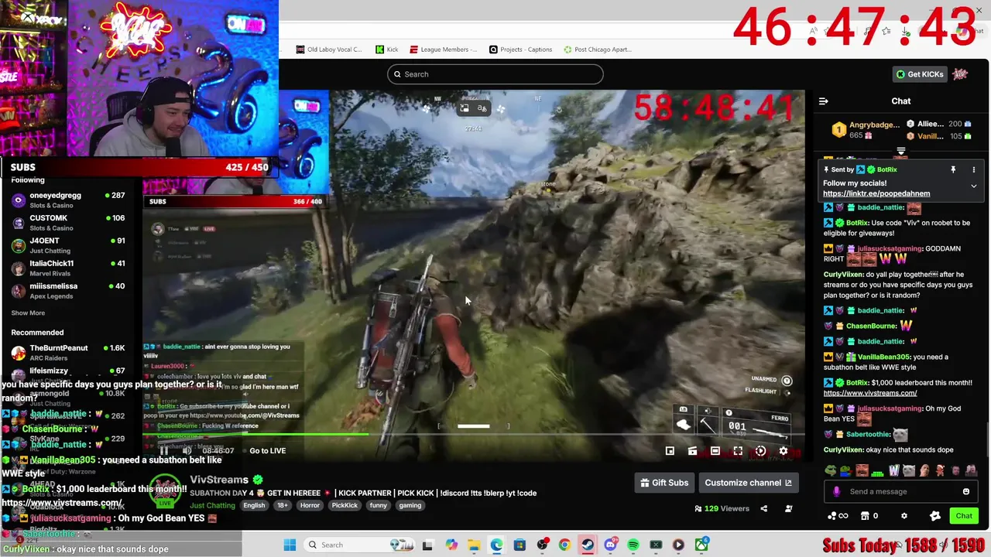Click the Windows taskbar search box

coord(358,545)
